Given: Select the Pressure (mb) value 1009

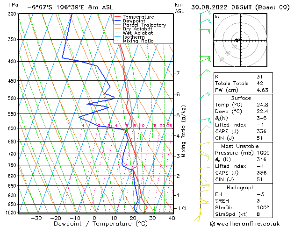Looking at the screenshot, I should (263, 153).
